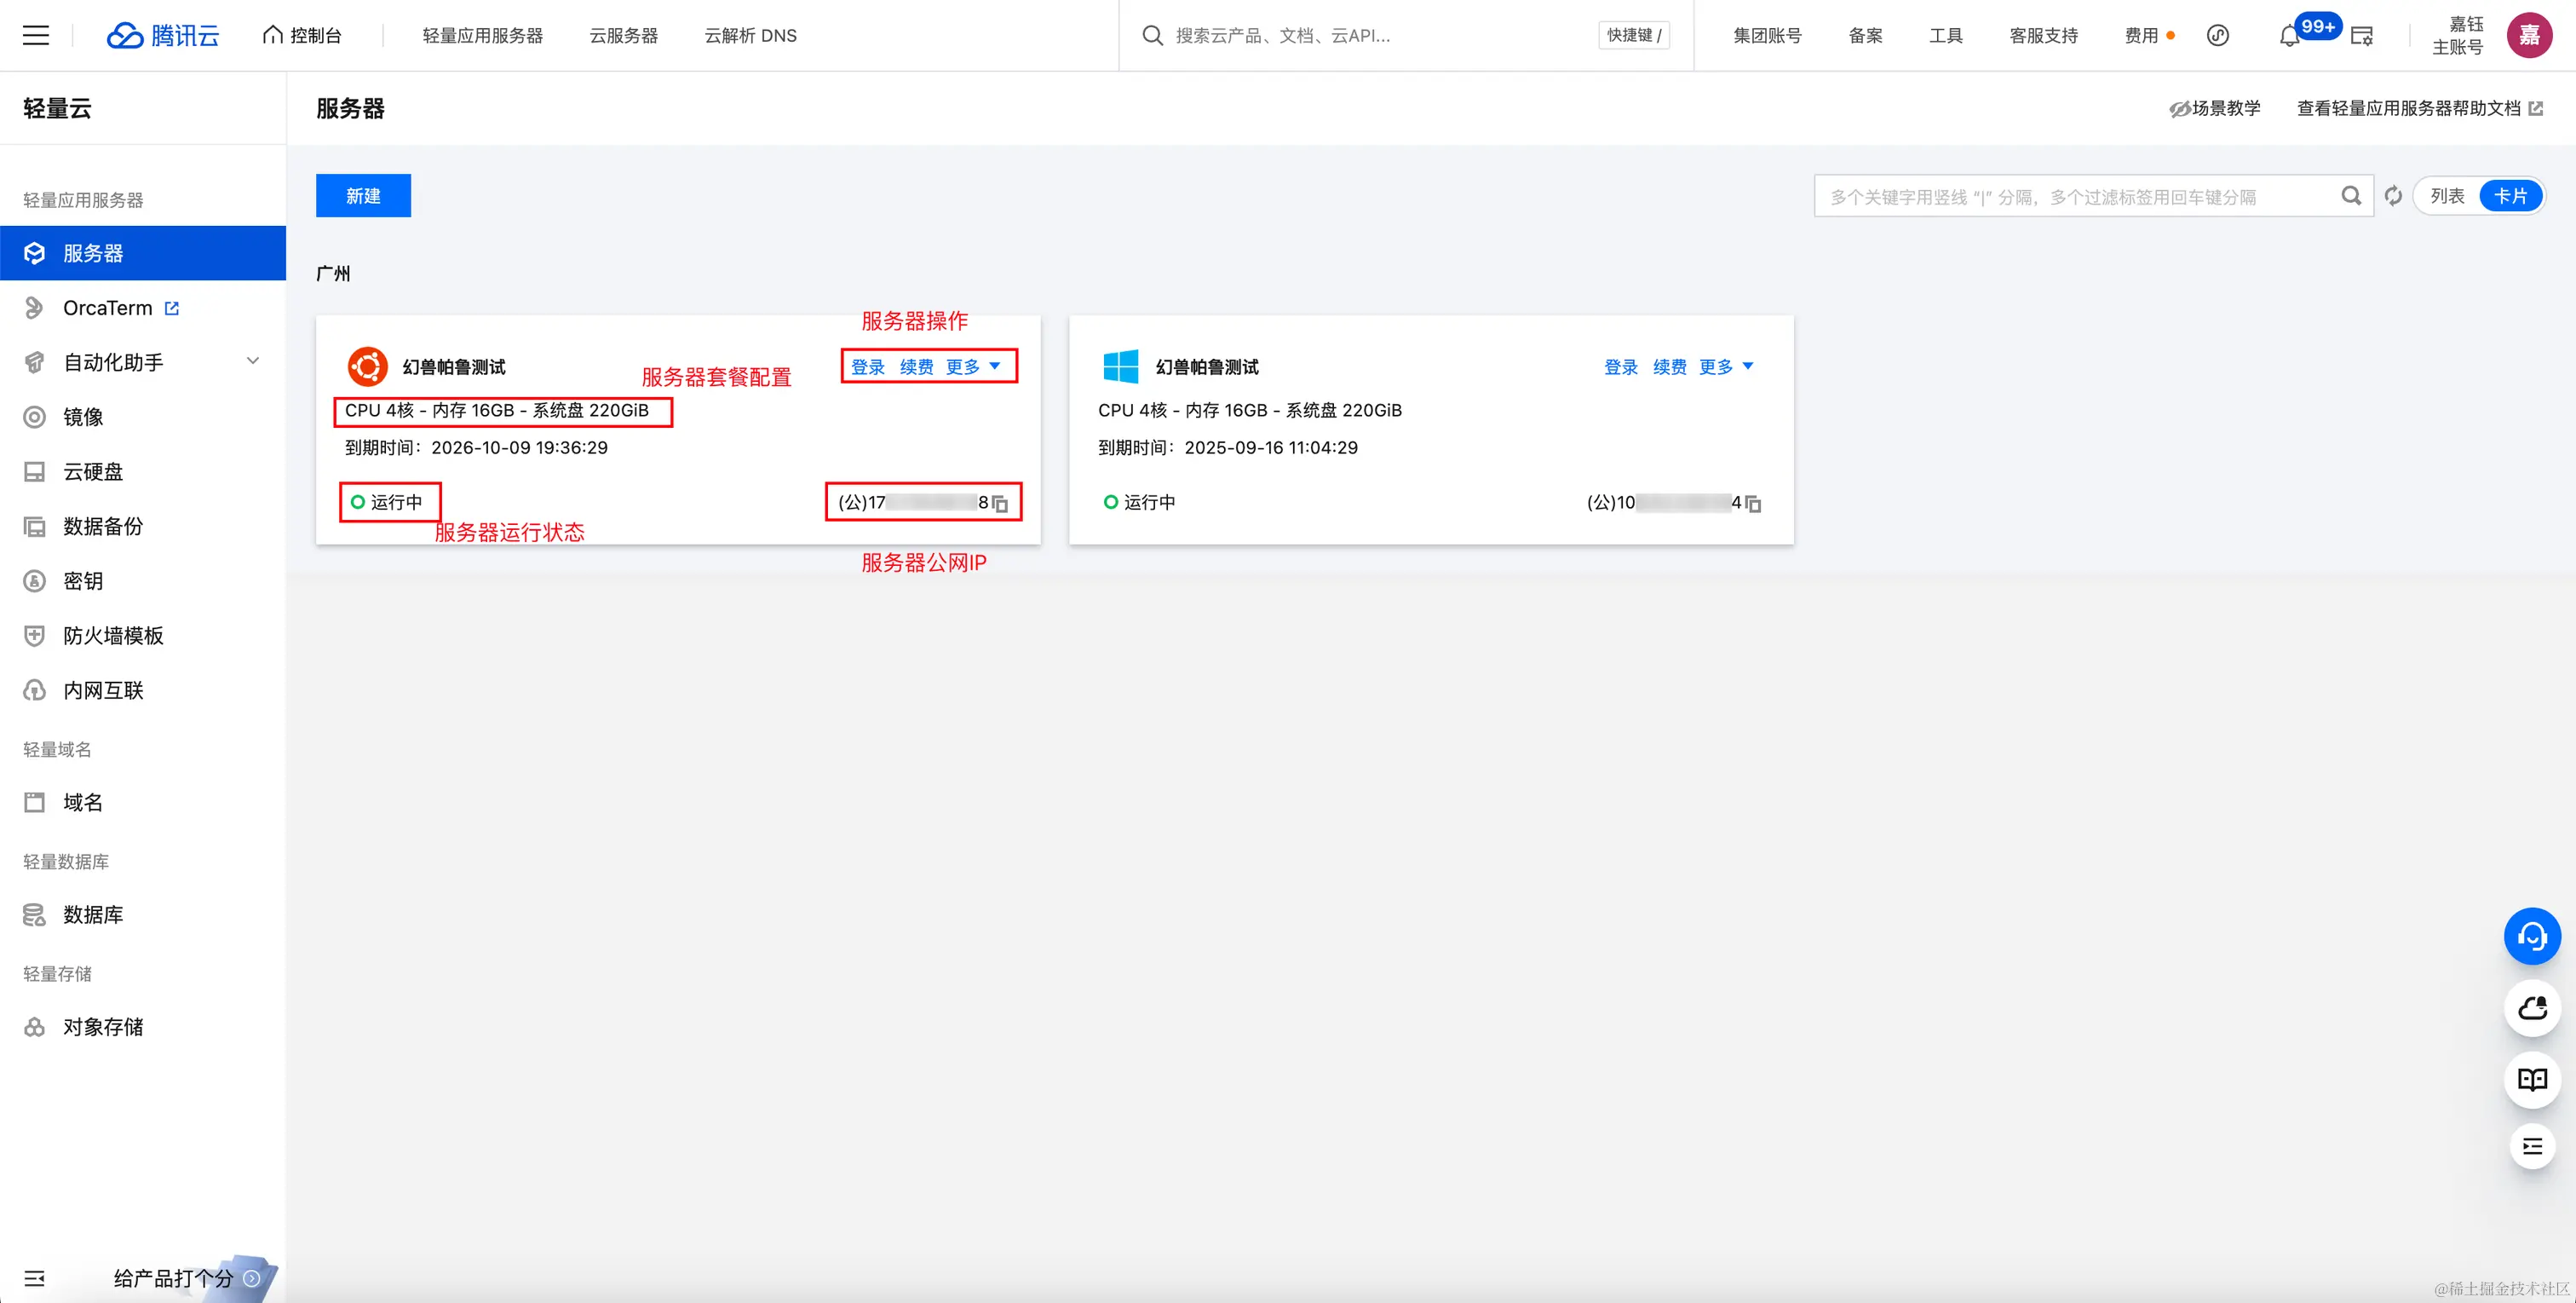Viewport: 2576px width, 1303px height.
Task: Click search magnifier in the filter box
Action: tap(2351, 196)
